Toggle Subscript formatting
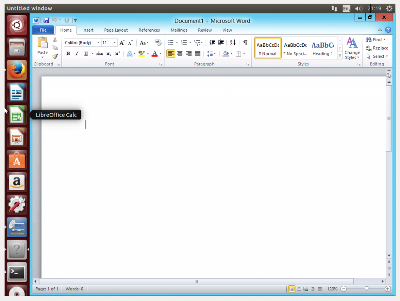Viewport: 400px width, 301px height. (109, 54)
